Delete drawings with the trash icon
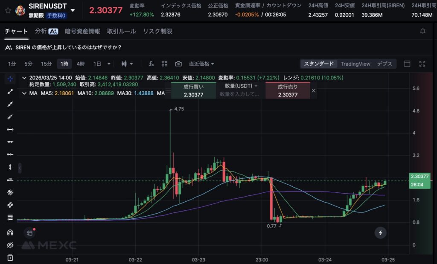Image resolution: width=437 pixels, height=264 pixels. 10,257
